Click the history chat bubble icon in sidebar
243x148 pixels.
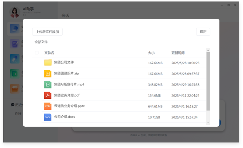[13, 105]
